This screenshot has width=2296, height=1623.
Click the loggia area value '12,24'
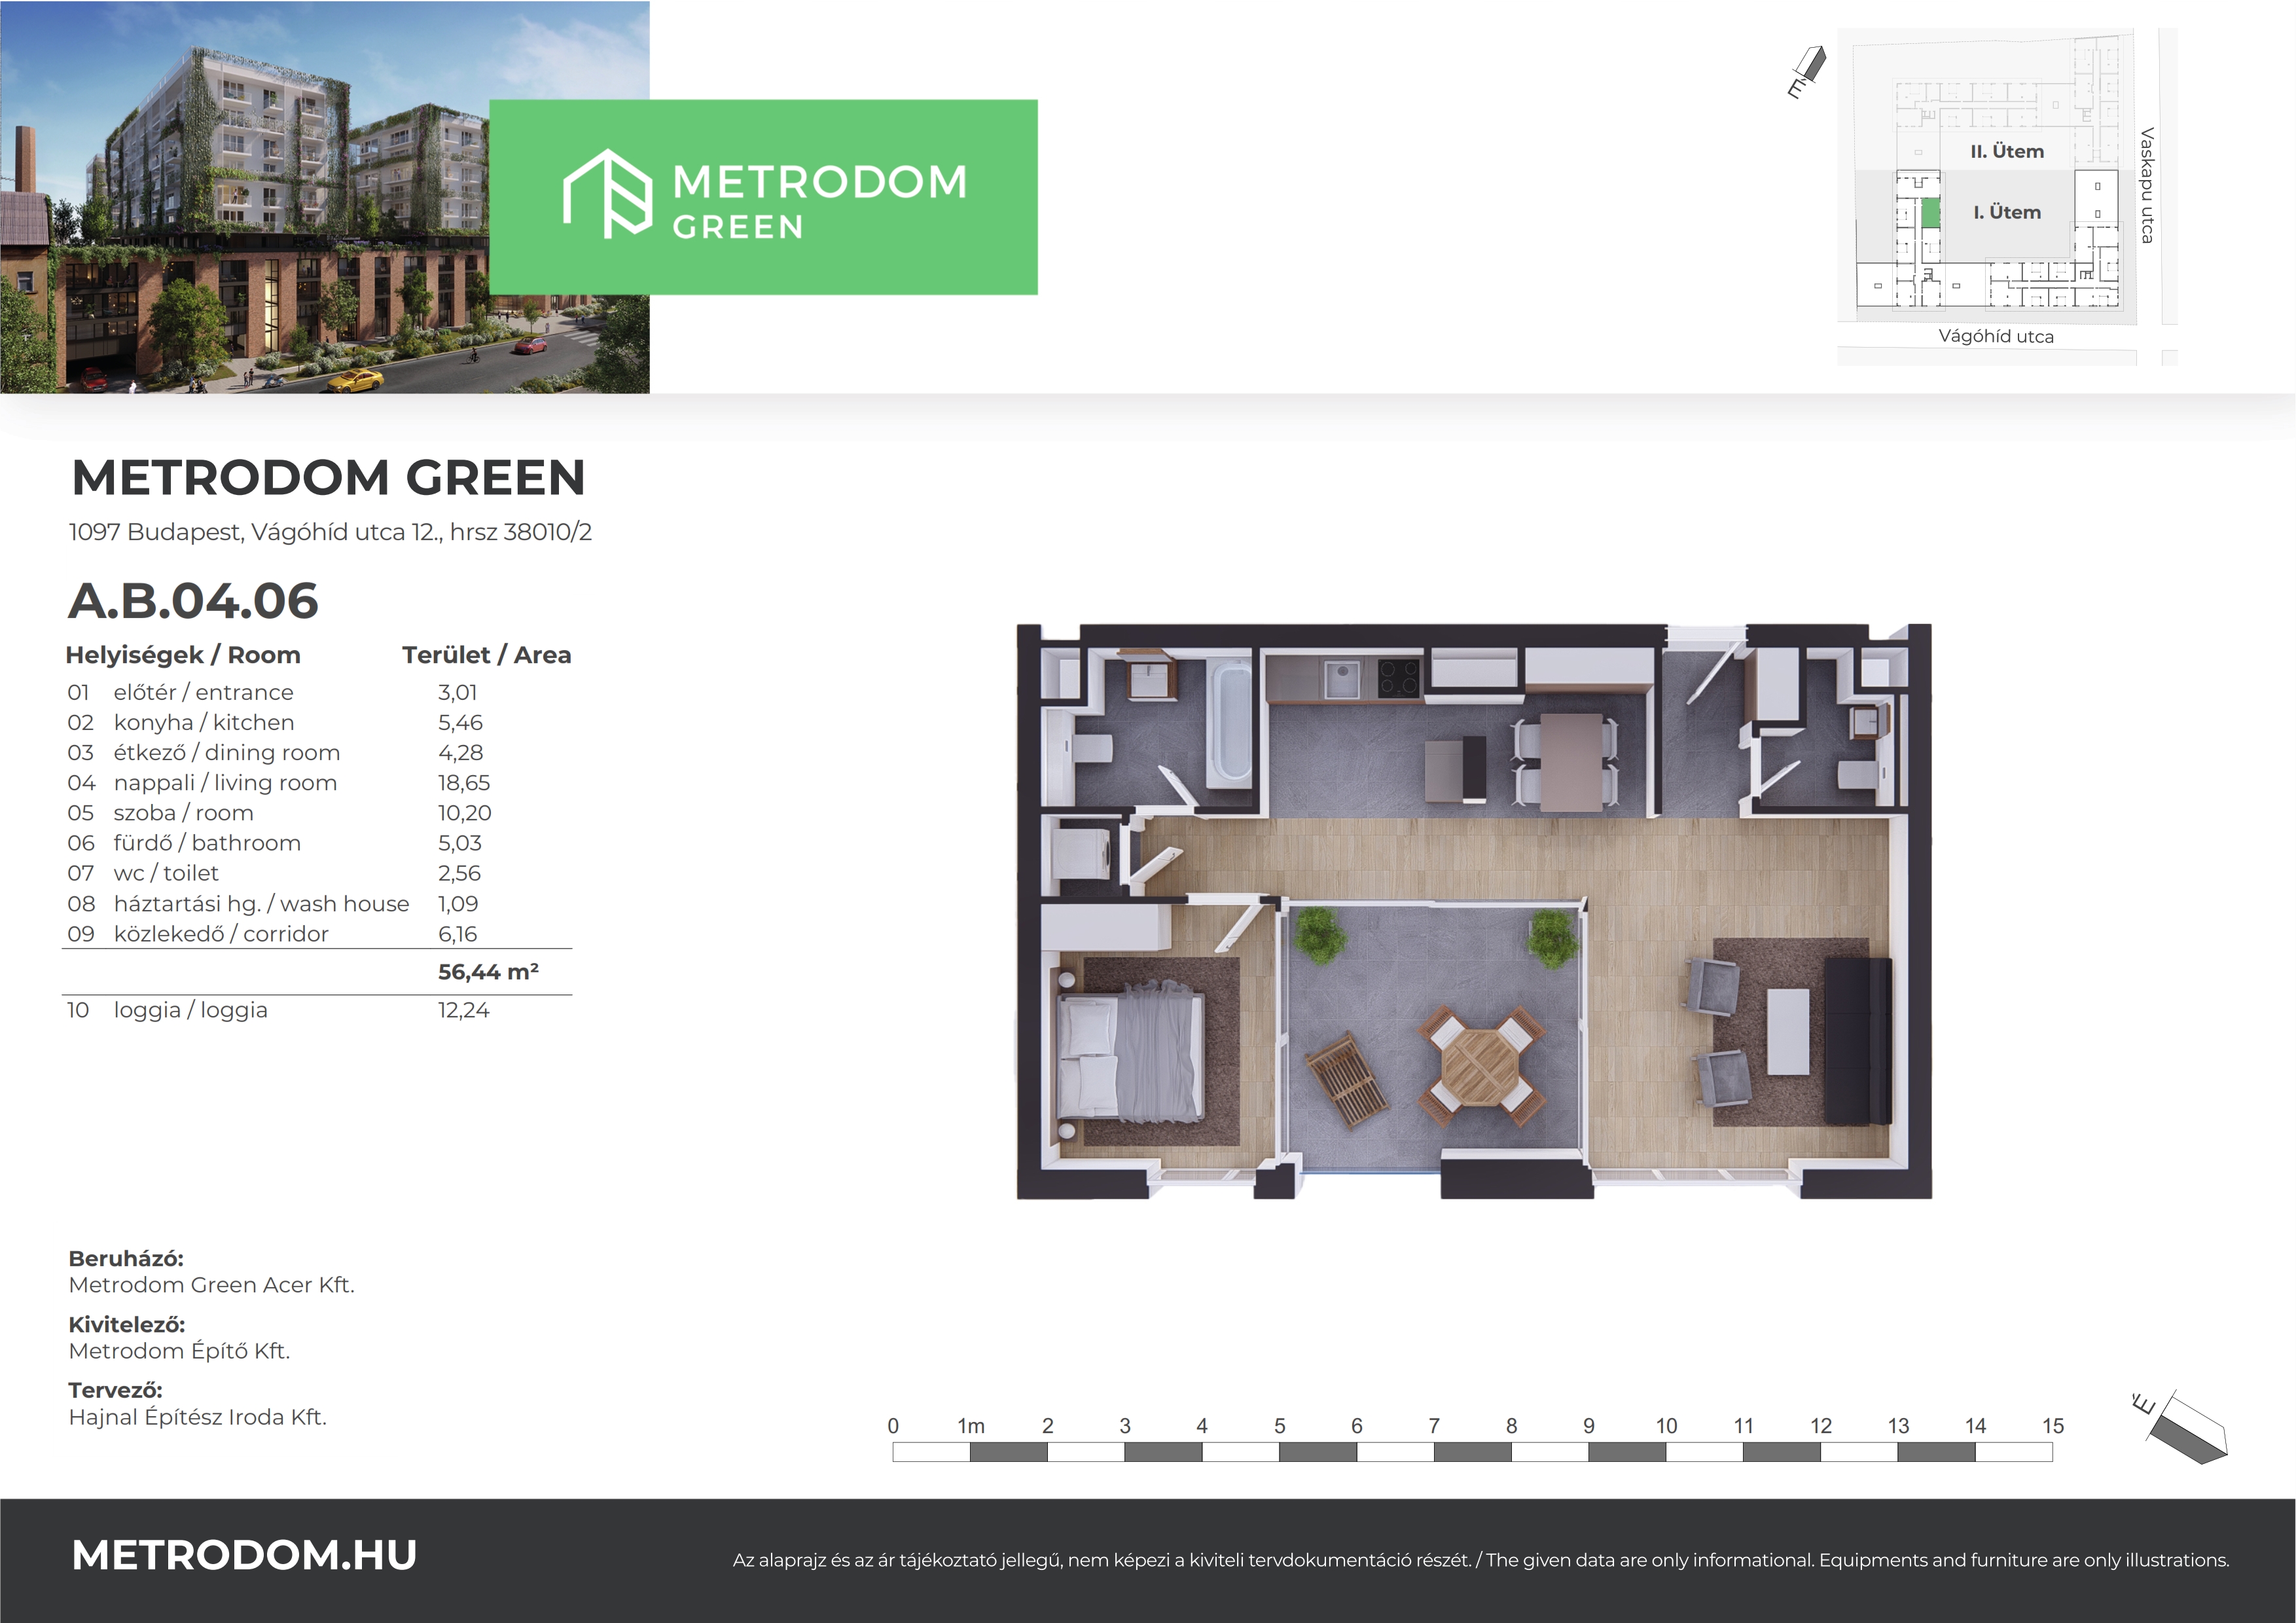point(464,1010)
